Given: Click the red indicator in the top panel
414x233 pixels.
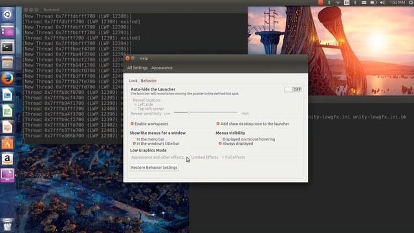Looking at the screenshot, I should coord(321,3).
